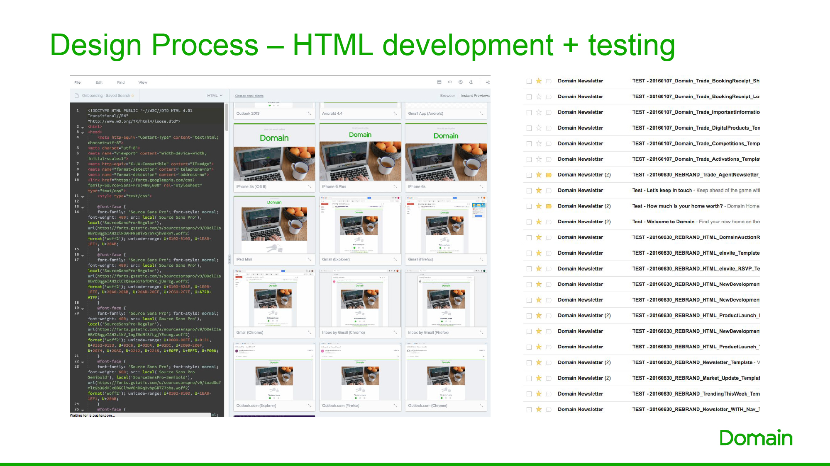Switch to the Instant Previews tab
830x466 pixels.
click(475, 96)
